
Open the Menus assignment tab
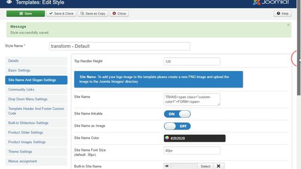(36, 161)
